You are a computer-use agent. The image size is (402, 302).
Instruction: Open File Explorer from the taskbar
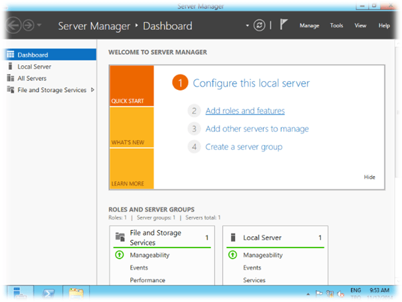click(76, 293)
